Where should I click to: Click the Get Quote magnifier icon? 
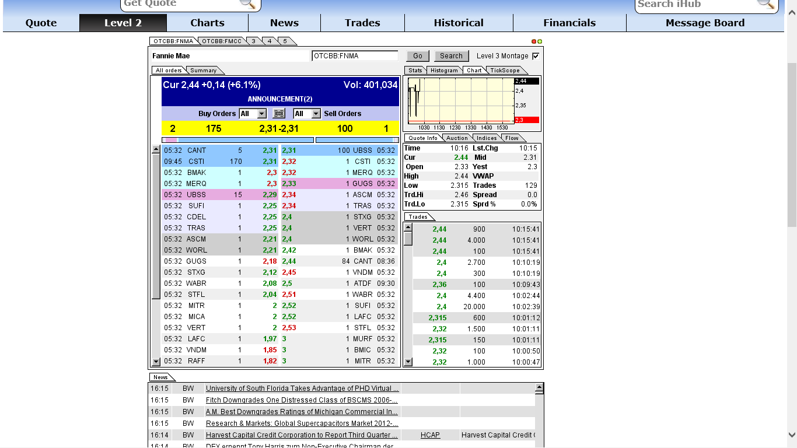(x=247, y=3)
